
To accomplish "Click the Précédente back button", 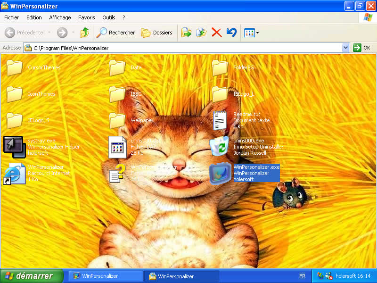I will 24,33.
